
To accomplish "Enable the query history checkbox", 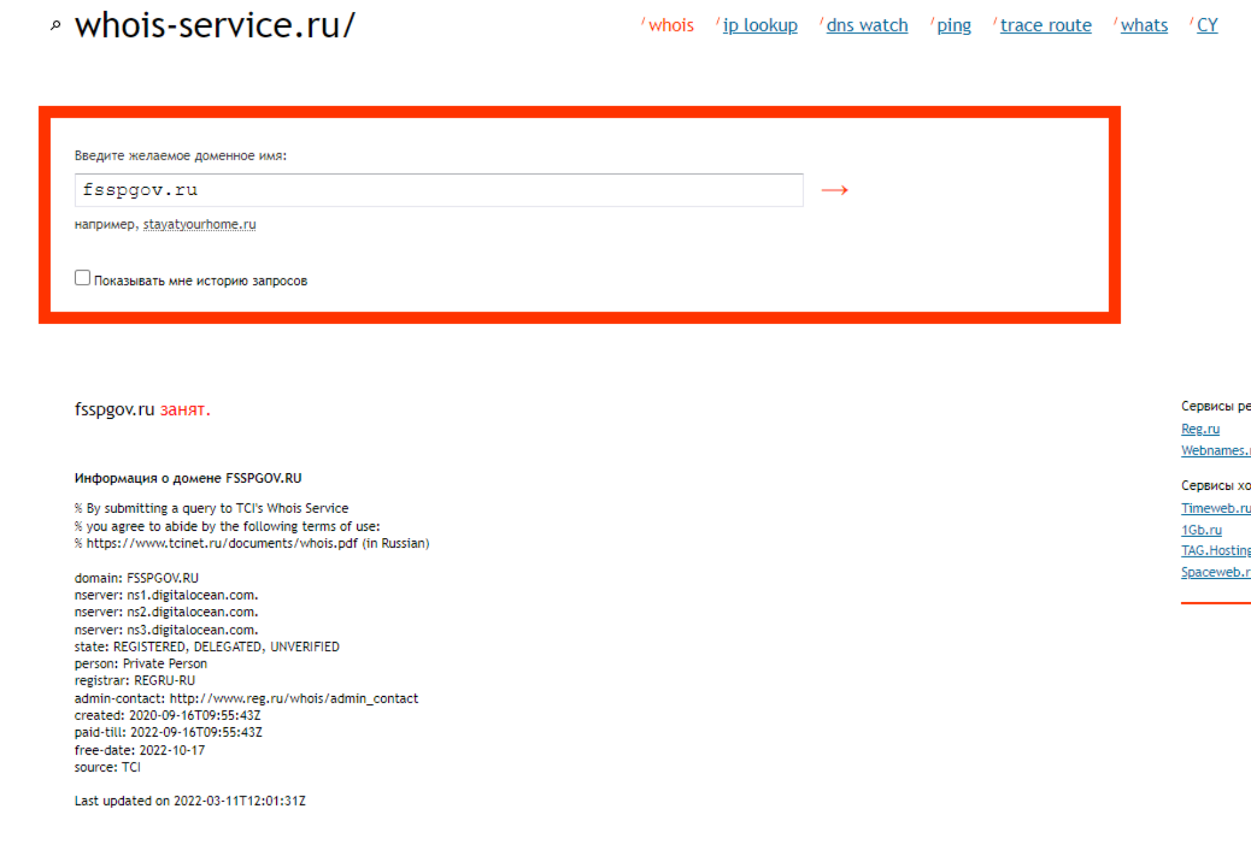I will coord(82,278).
